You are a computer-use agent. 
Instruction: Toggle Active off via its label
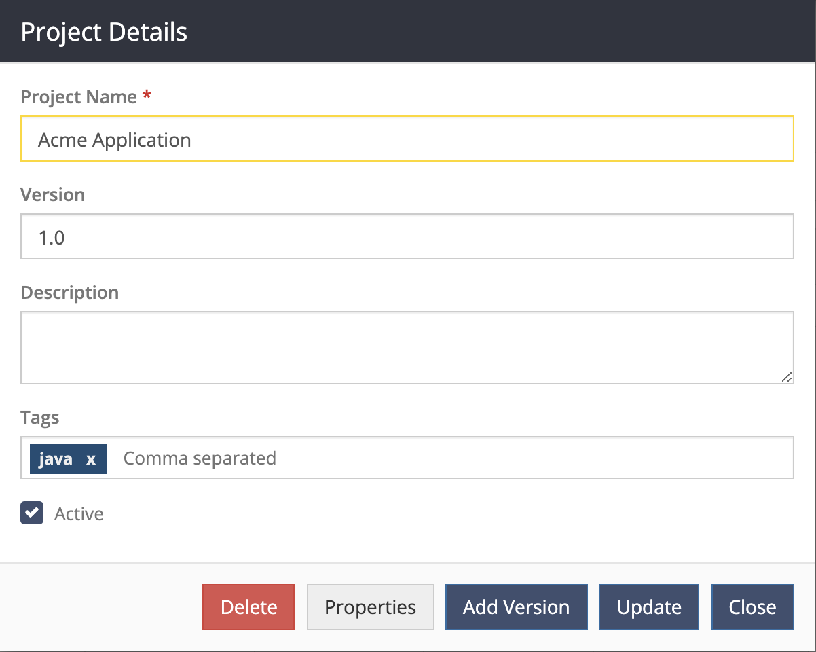click(78, 513)
